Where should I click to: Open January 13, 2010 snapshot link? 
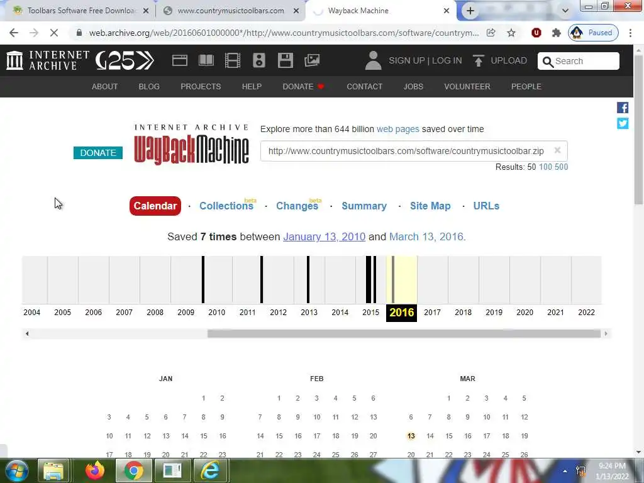pyautogui.click(x=324, y=236)
